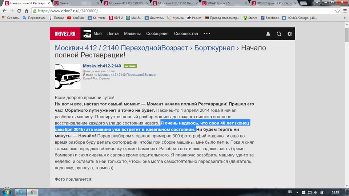Open the Контакте bookmark
Image resolution: width=349 pixels, height=196 pixels.
pos(97,18)
